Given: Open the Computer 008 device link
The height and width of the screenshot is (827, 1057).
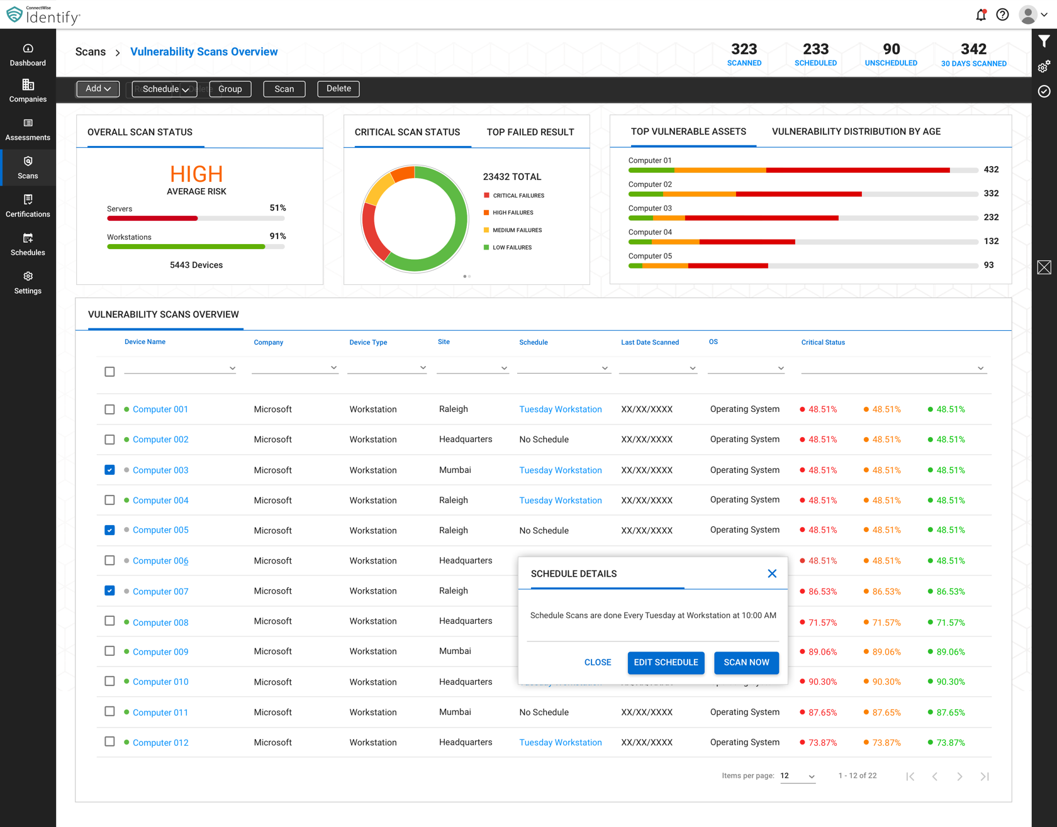Looking at the screenshot, I should (160, 622).
